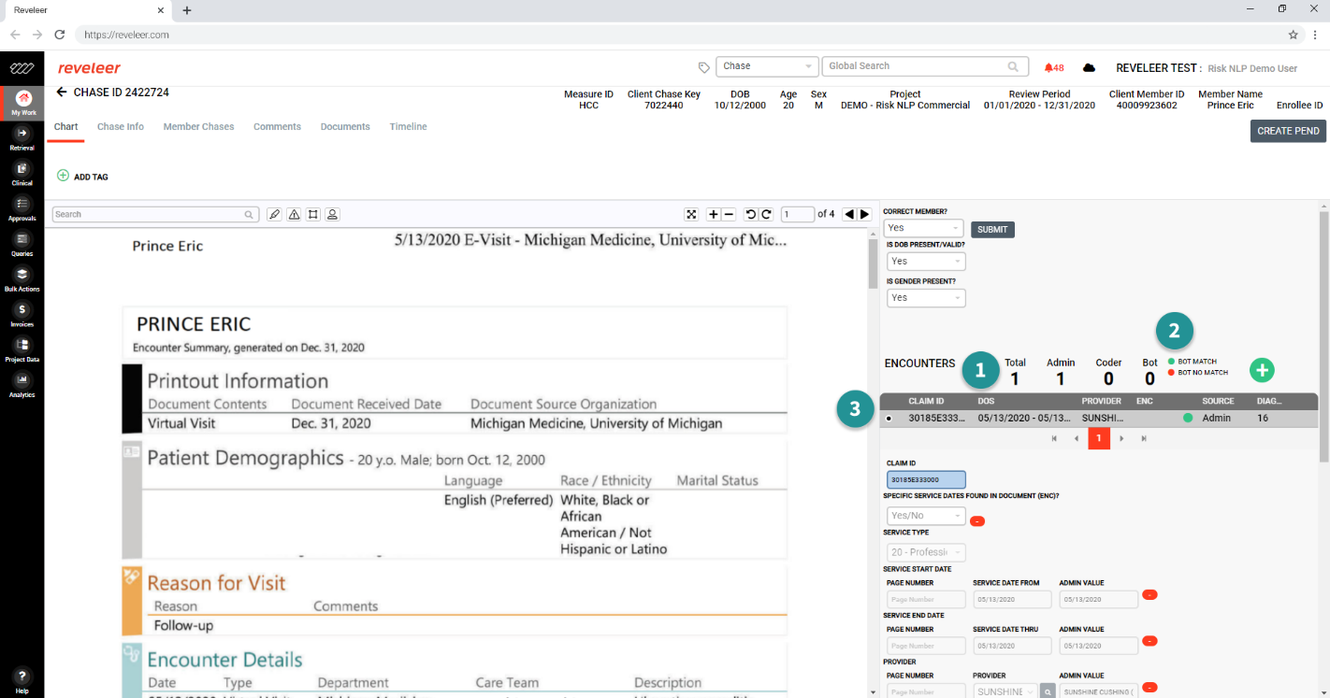Go to previous document page

point(849,214)
